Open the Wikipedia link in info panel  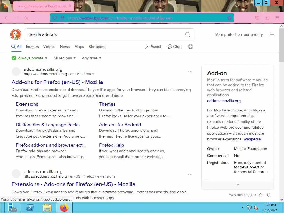[252, 139]
